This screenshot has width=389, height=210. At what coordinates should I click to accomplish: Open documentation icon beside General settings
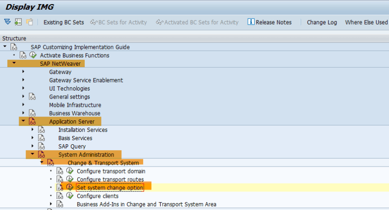pos(32,97)
